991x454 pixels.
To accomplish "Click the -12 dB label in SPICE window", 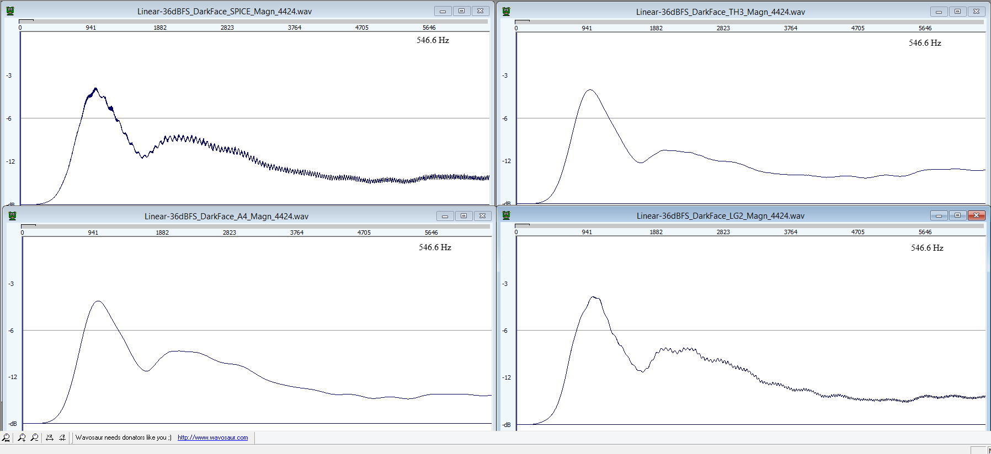I will [10, 161].
